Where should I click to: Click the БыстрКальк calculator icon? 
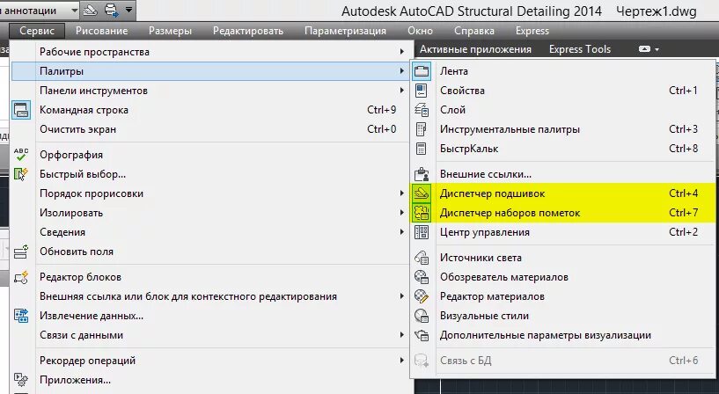(422, 149)
